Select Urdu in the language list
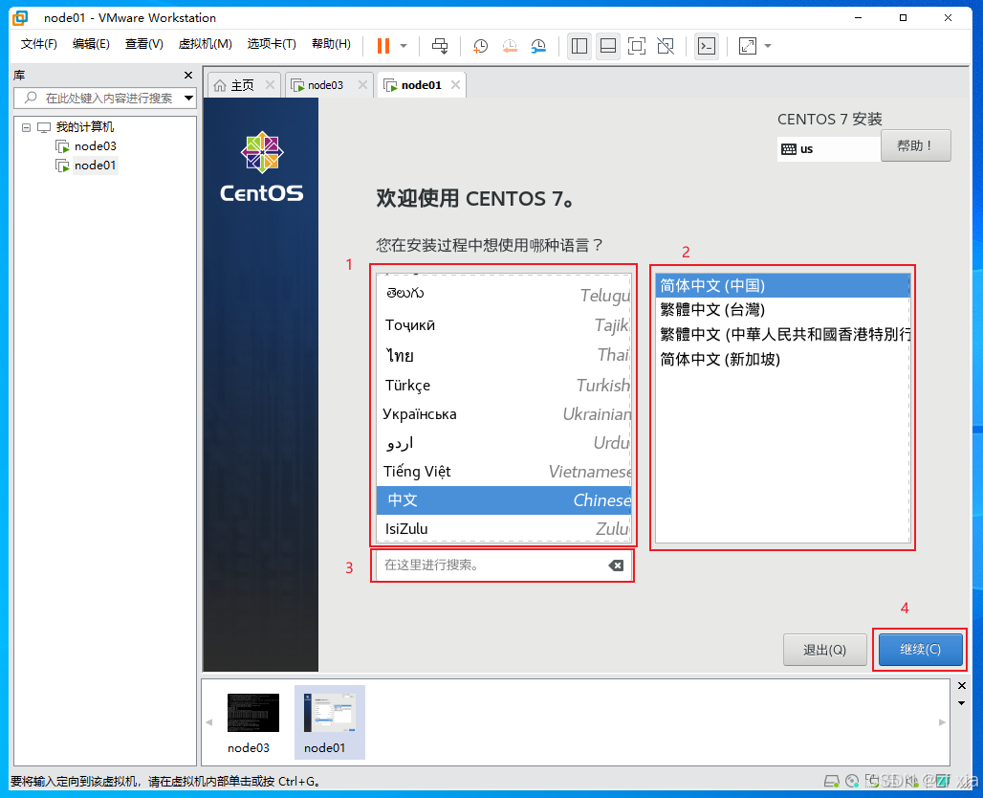Image resolution: width=983 pixels, height=798 pixels. pos(504,443)
